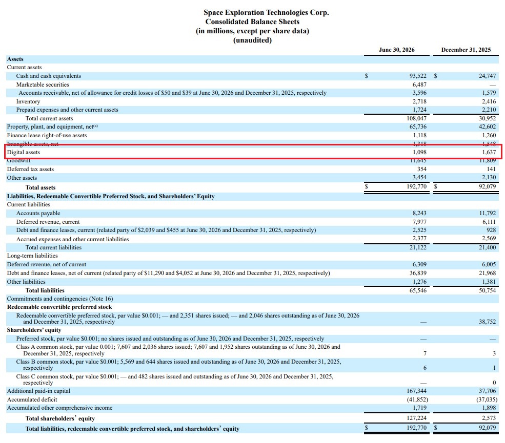Image resolution: width=505 pixels, height=443 pixels.
Task: Select deferred revenue current value 7,977
Action: pos(419,222)
